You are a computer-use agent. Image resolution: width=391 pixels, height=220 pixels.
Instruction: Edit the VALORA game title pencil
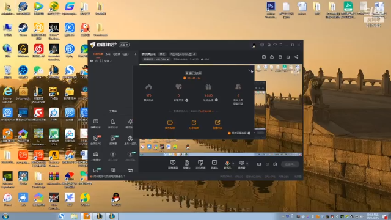point(168,59)
